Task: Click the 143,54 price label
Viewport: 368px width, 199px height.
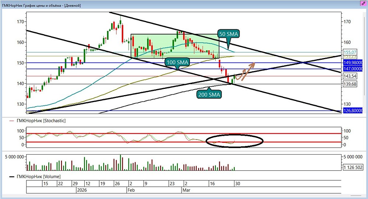Action: tap(350, 76)
